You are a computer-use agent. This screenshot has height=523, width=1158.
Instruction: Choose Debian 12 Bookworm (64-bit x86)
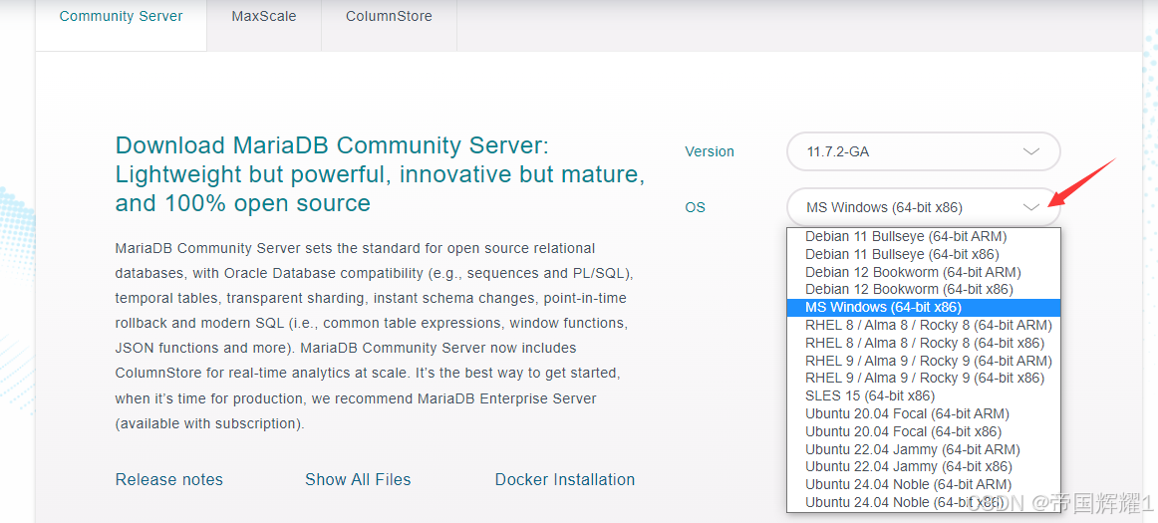coord(924,290)
